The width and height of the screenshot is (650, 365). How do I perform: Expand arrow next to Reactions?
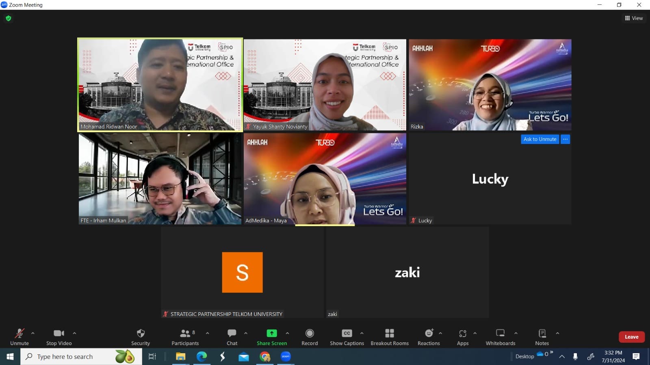point(440,333)
